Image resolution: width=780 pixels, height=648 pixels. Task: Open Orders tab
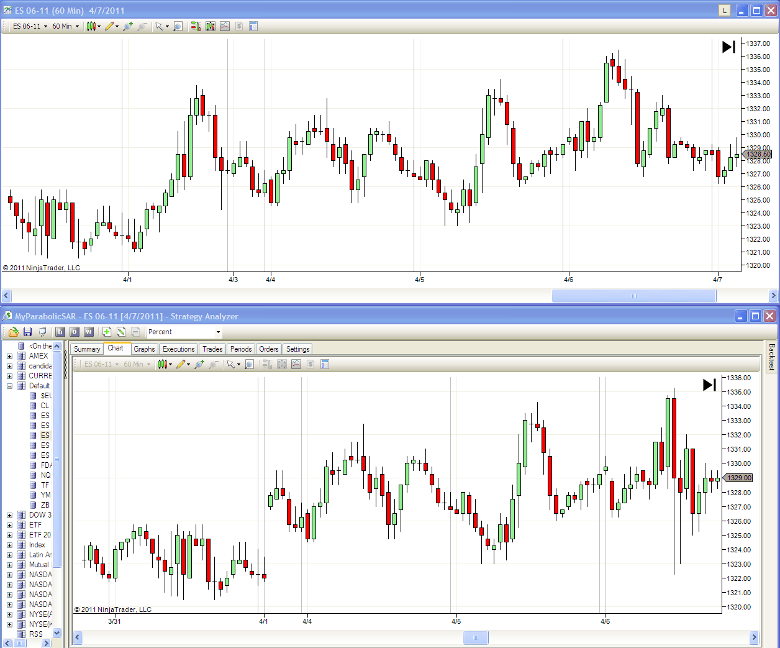[269, 349]
